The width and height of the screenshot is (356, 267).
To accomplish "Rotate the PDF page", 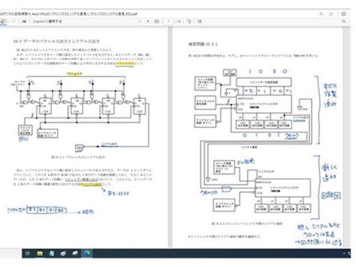I will (189, 22).
